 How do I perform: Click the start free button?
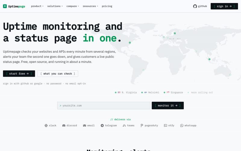tap(19, 74)
